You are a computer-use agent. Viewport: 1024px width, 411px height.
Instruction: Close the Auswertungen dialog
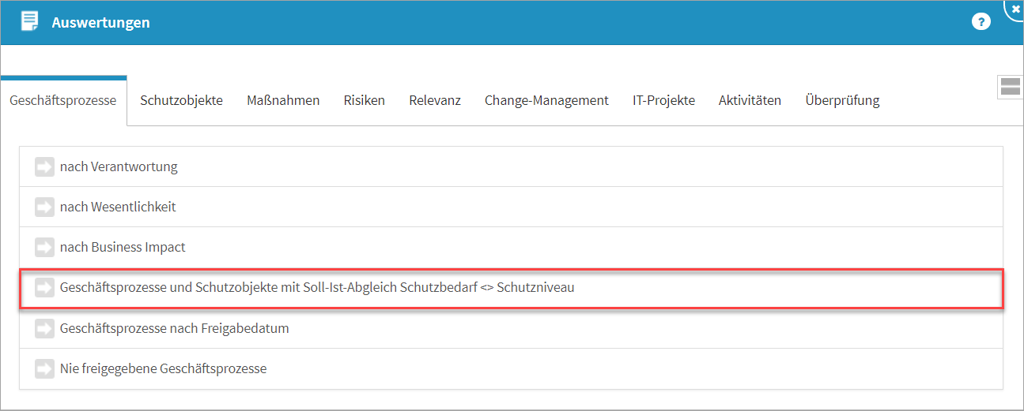point(1015,8)
